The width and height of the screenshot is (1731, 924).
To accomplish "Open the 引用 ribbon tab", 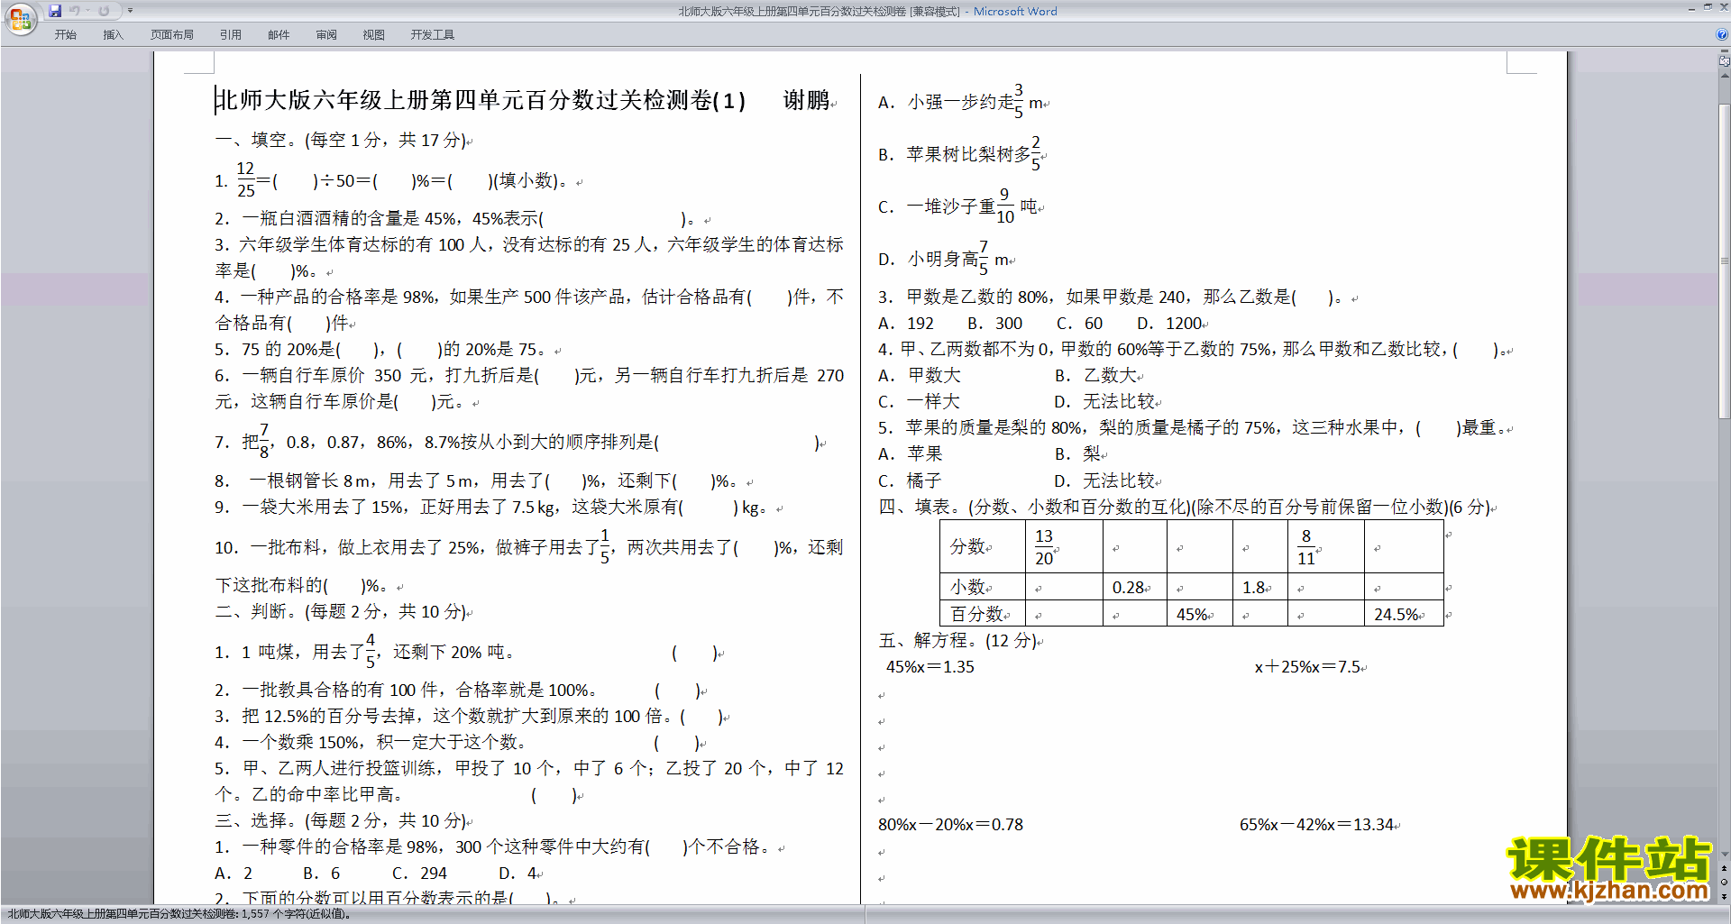I will click(x=231, y=35).
